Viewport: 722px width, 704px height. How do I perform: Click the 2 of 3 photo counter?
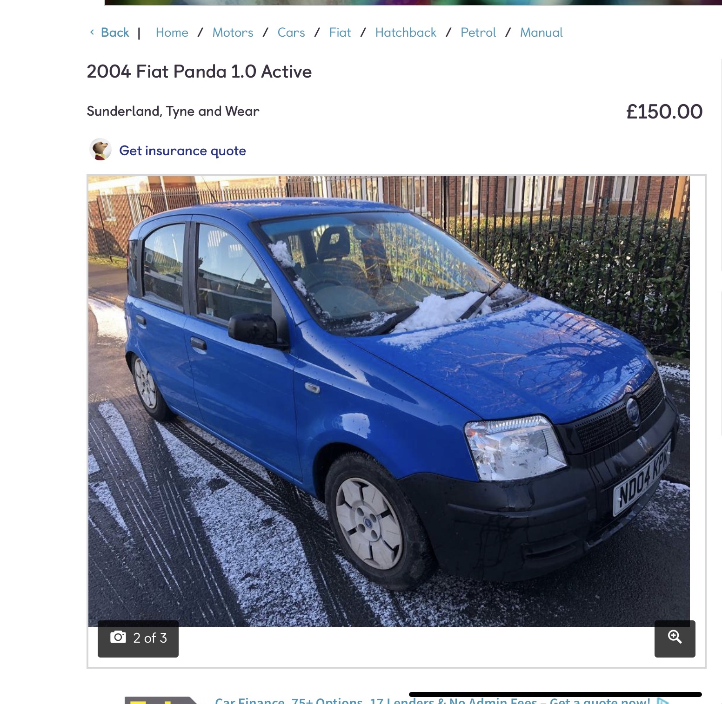tap(138, 638)
